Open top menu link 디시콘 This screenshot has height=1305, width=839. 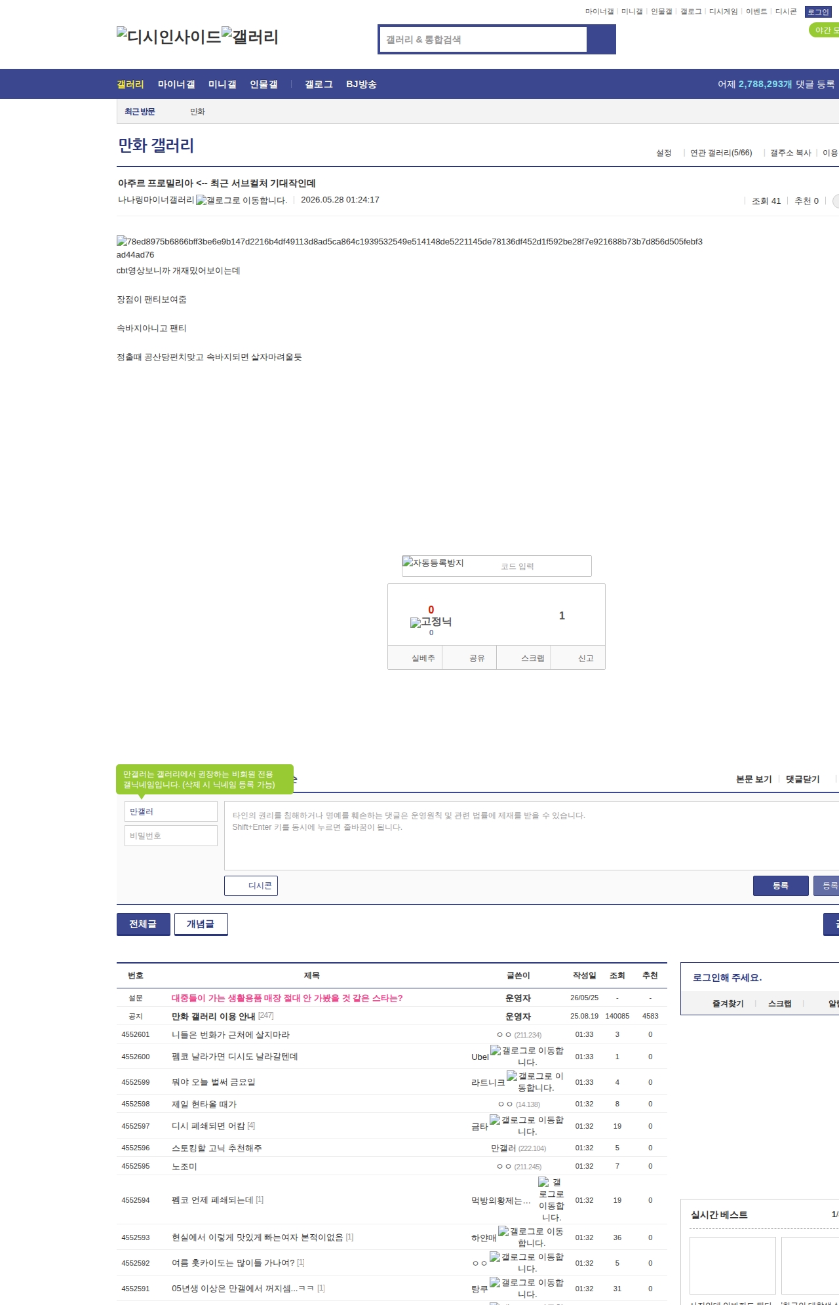[786, 12]
